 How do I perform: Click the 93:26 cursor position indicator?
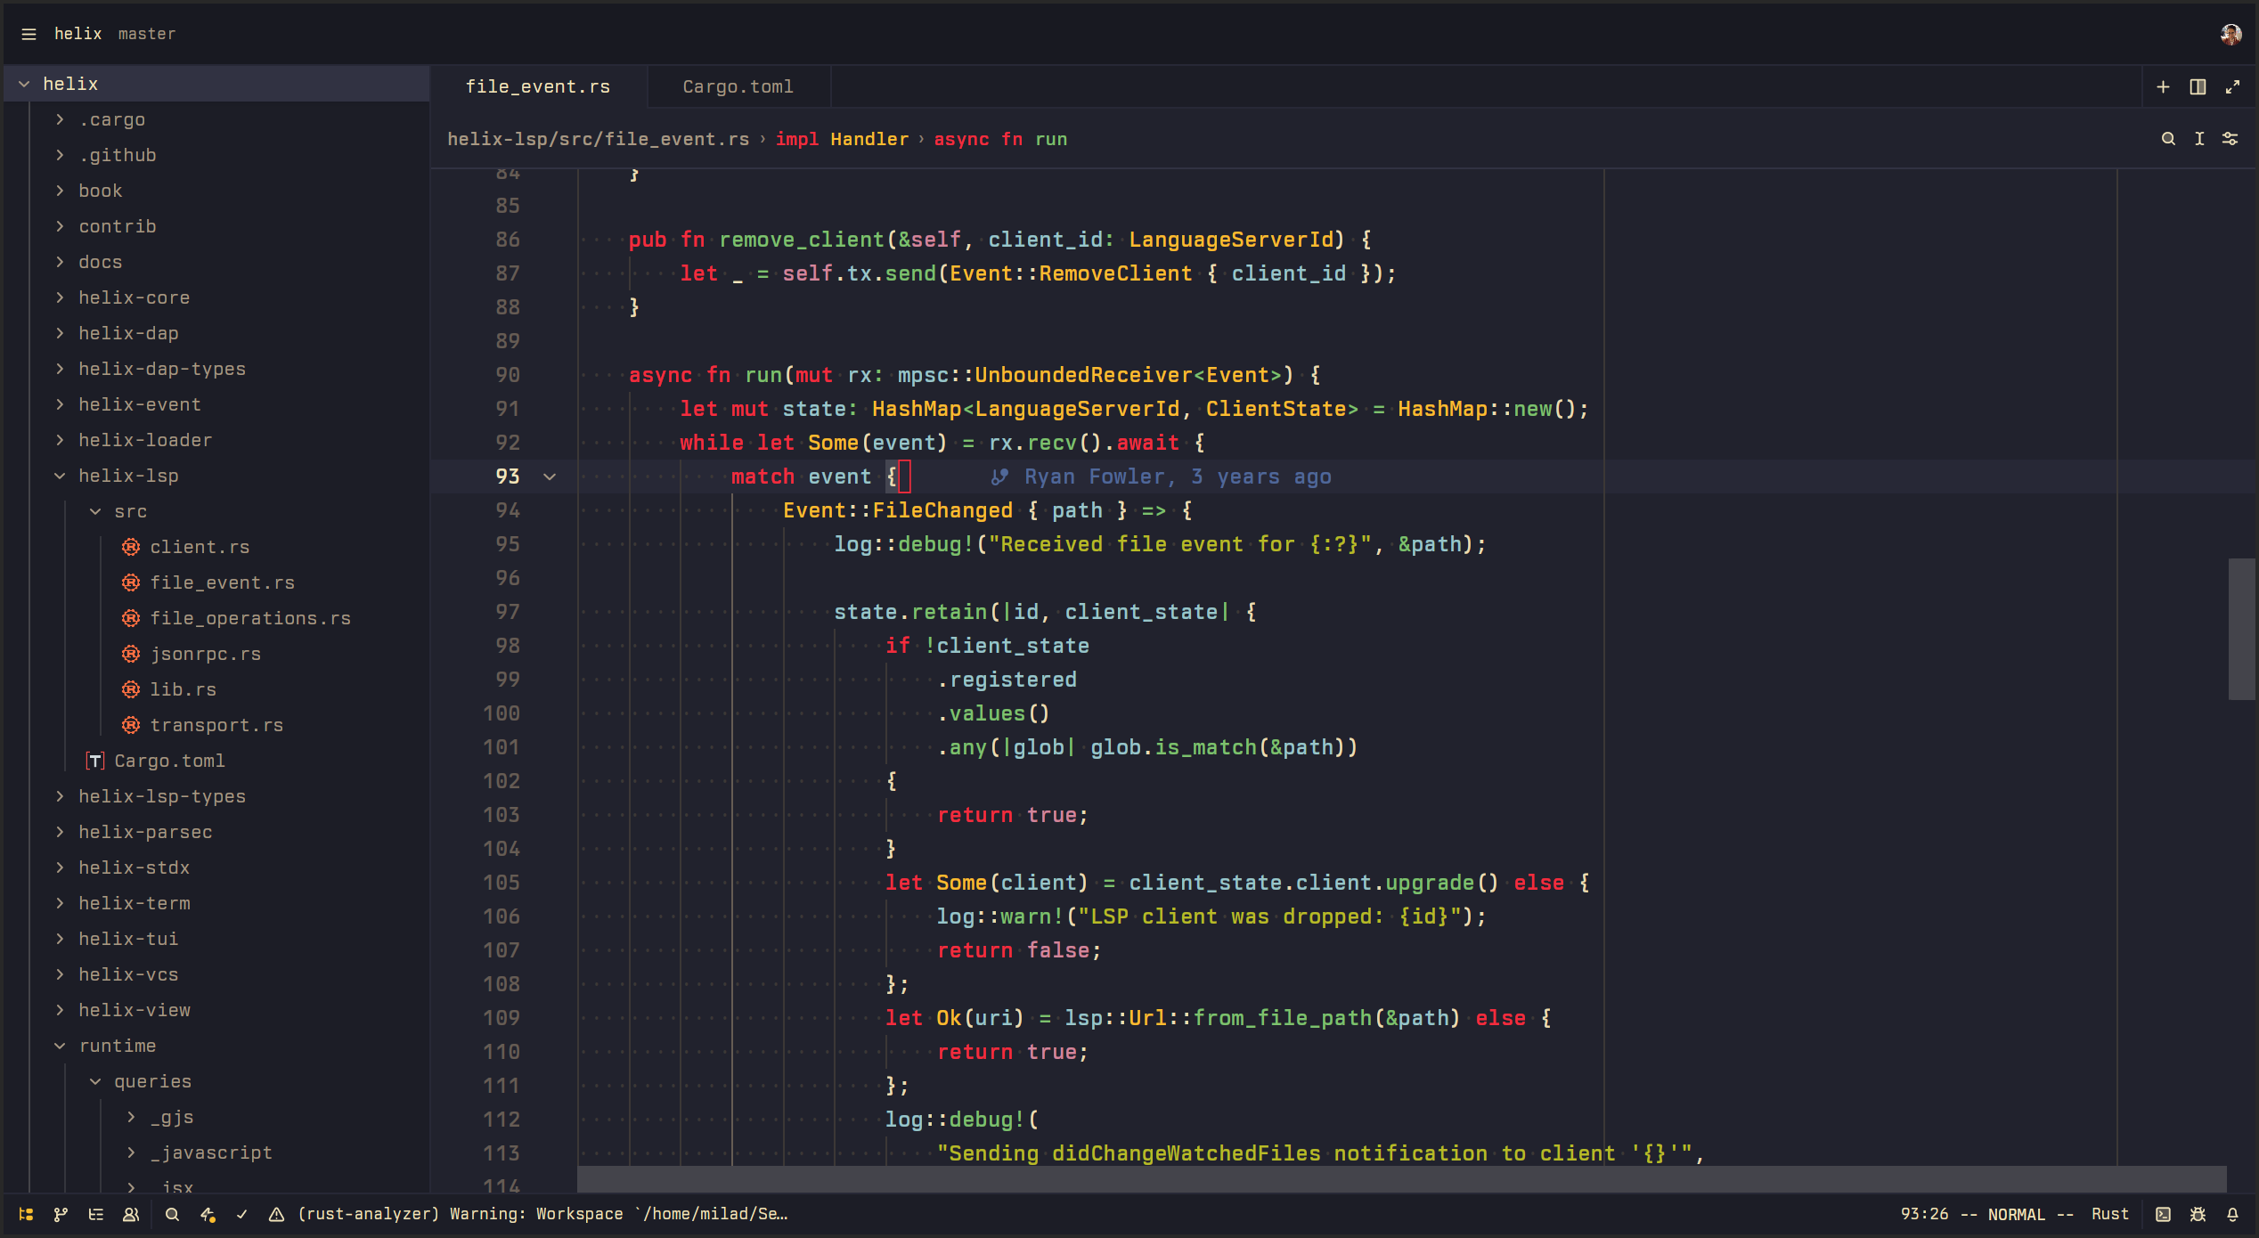tap(1924, 1214)
